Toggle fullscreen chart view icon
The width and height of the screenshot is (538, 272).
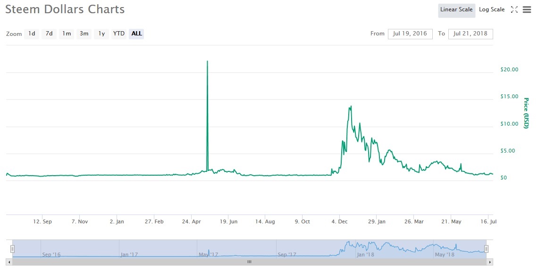(514, 9)
